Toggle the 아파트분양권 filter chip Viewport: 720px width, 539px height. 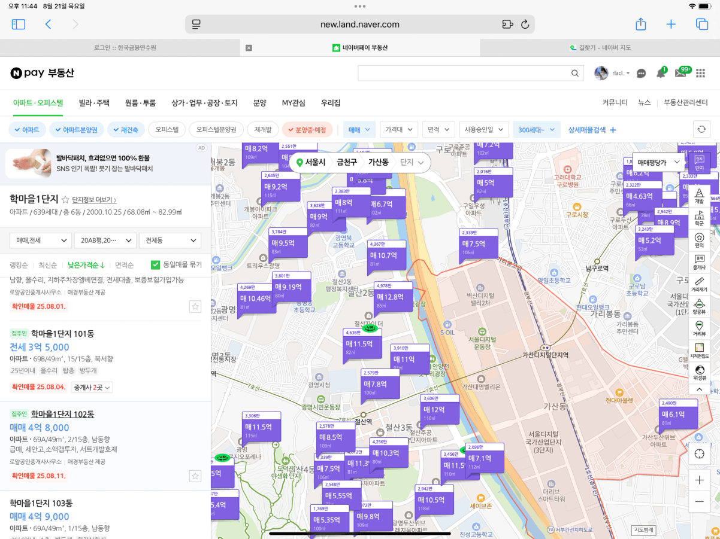coord(77,129)
